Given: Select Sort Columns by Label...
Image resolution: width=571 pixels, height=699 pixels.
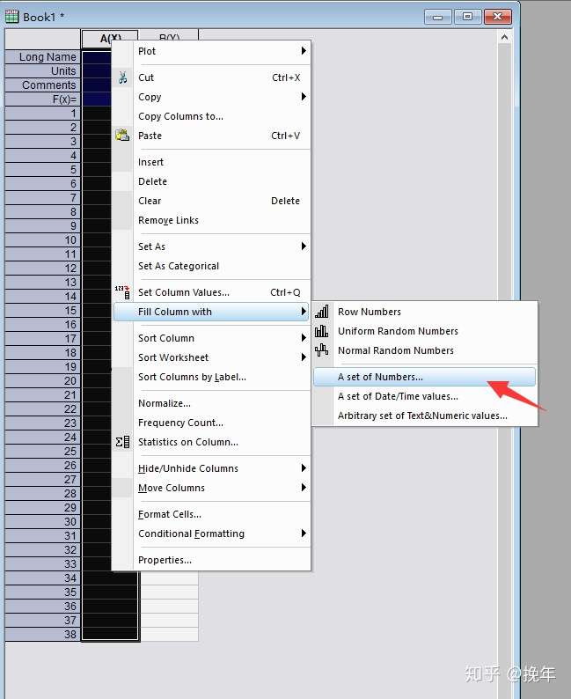Looking at the screenshot, I should pyautogui.click(x=211, y=377).
